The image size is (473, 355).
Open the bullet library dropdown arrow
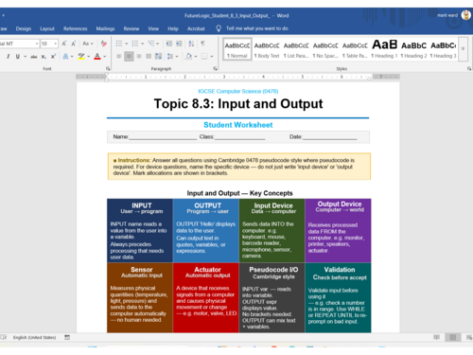point(127,44)
